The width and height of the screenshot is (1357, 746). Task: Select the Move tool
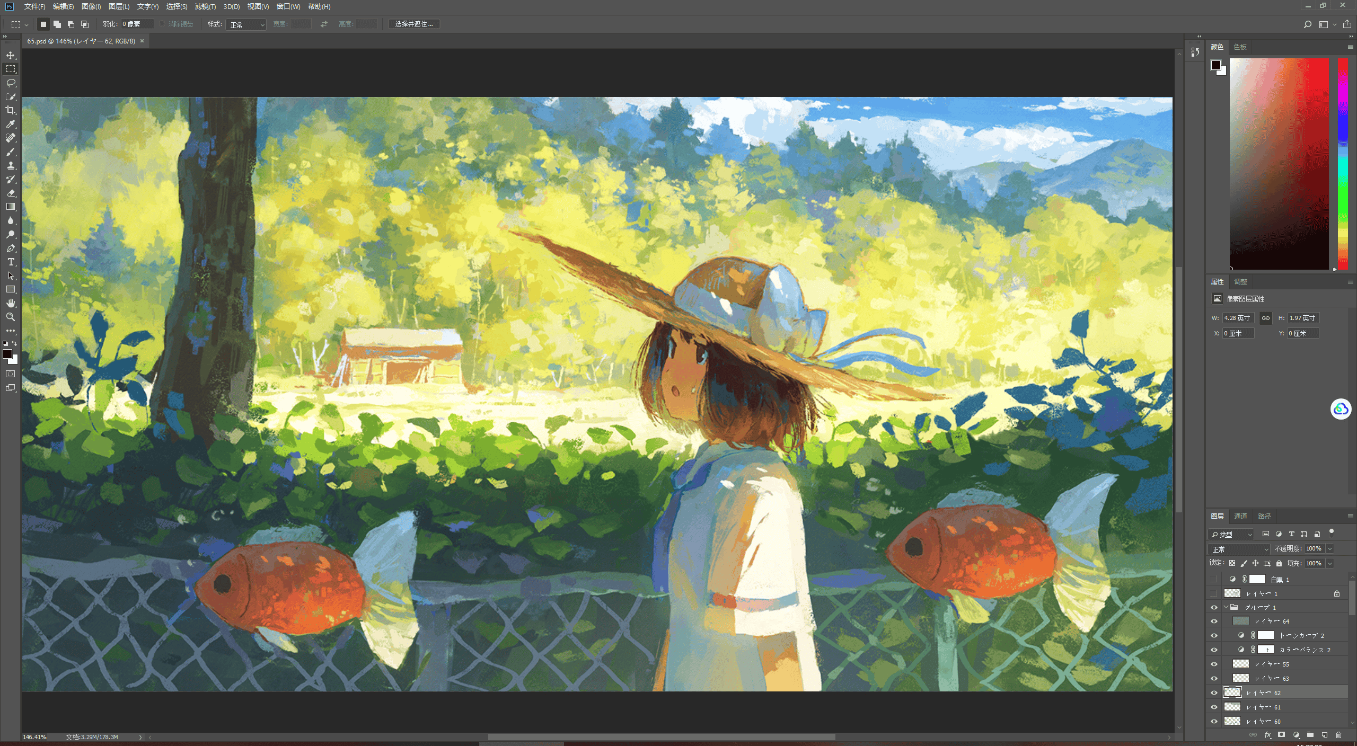coord(11,55)
